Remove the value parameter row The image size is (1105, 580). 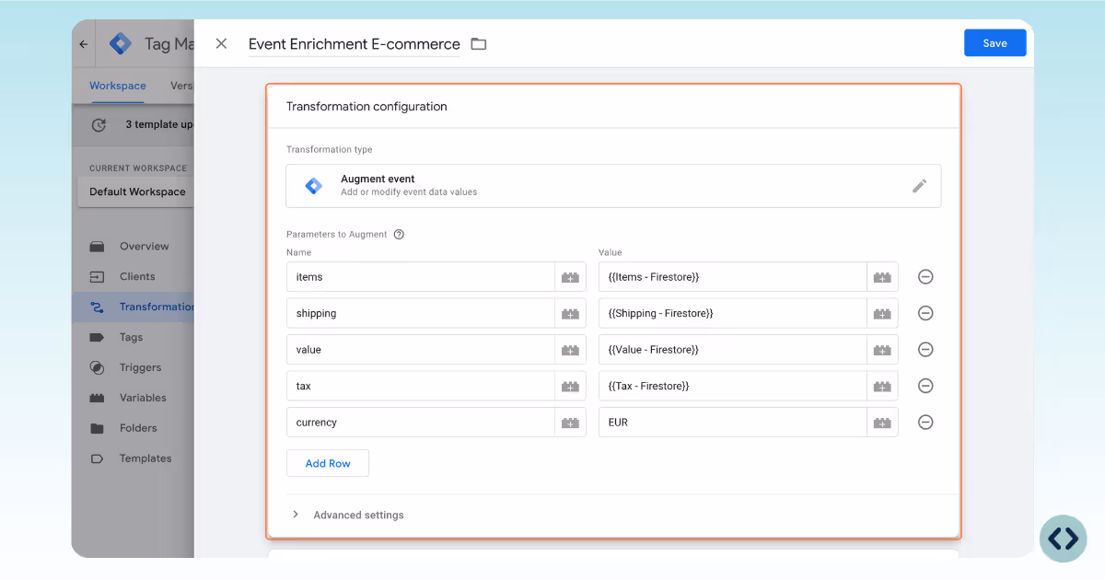926,350
